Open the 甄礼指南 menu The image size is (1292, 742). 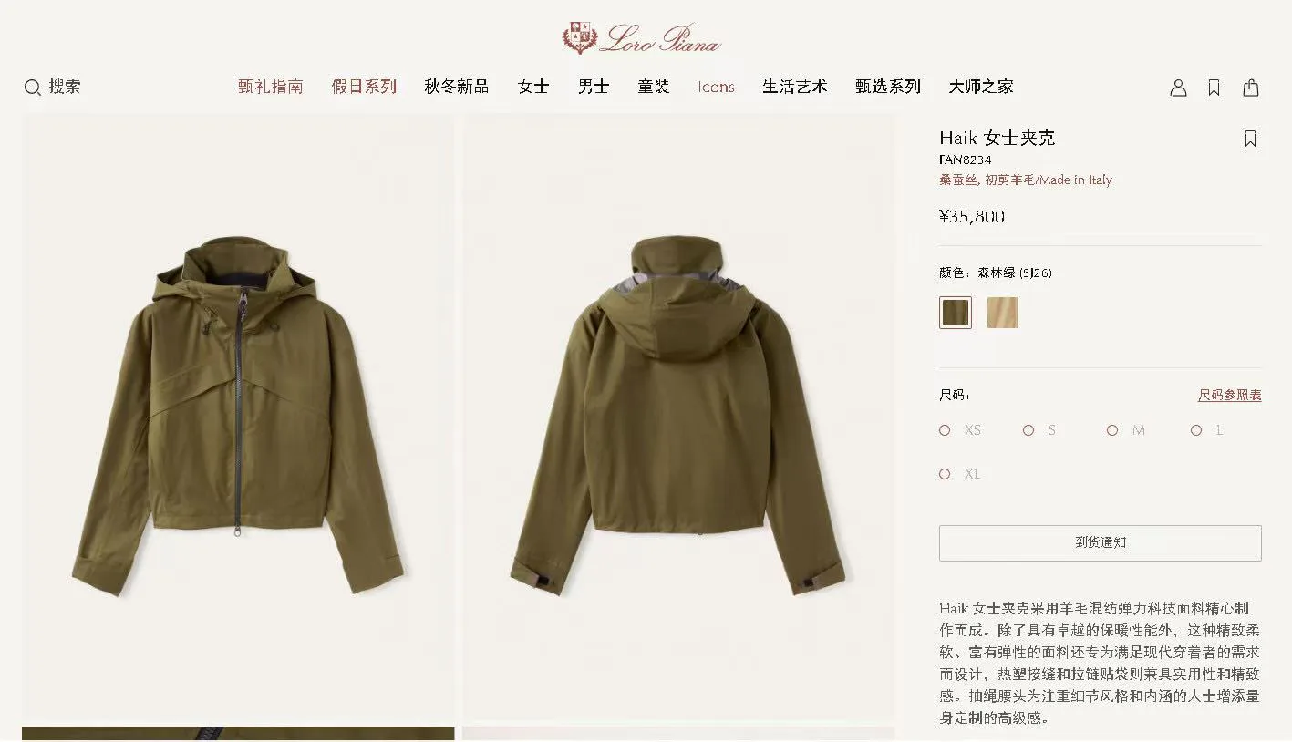271,87
